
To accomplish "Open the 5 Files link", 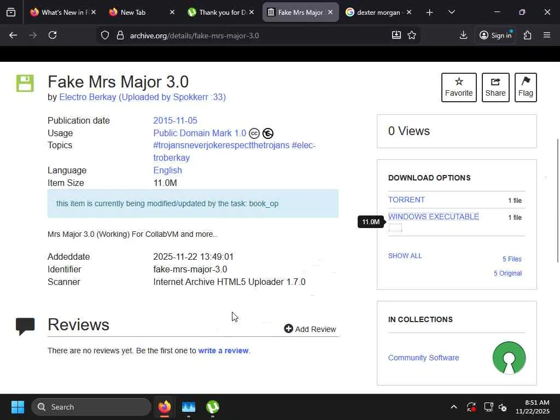I will coord(512,259).
